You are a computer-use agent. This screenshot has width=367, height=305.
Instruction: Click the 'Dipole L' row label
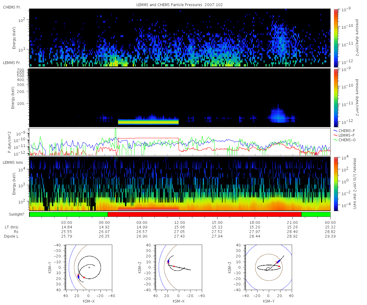point(12,236)
